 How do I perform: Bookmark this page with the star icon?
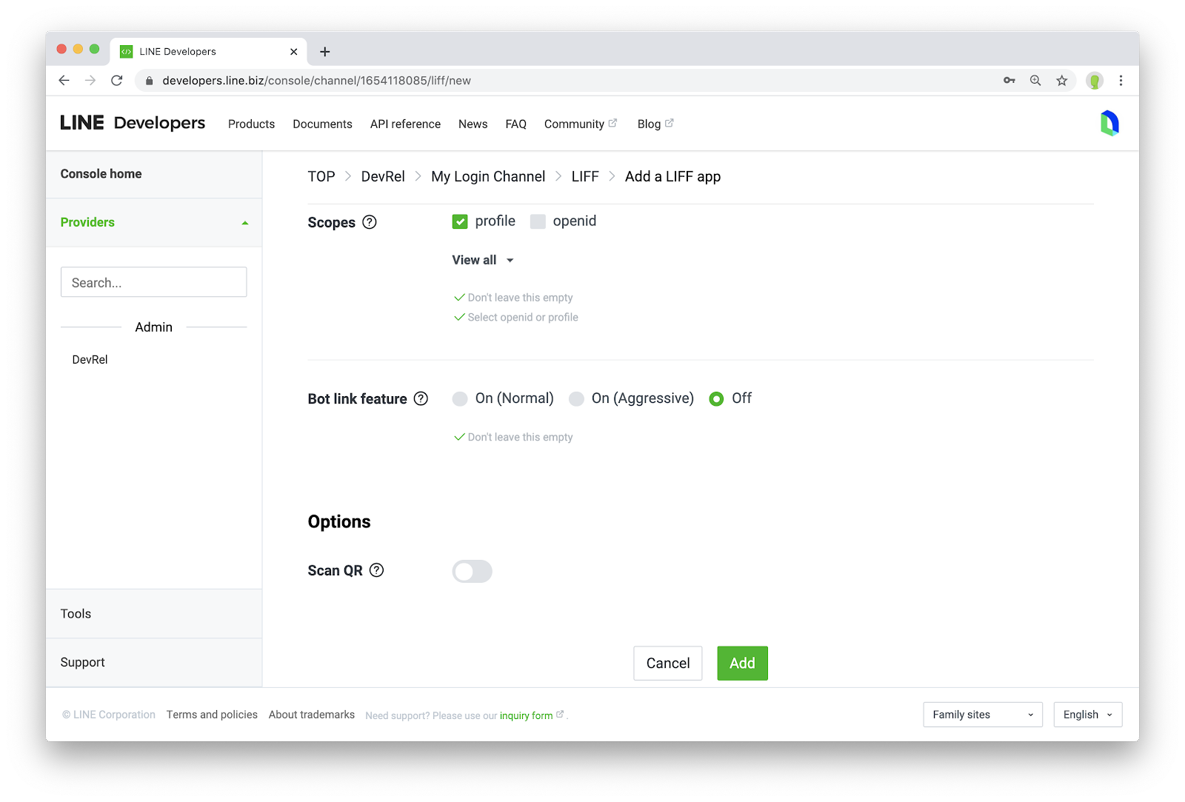[x=1062, y=81]
